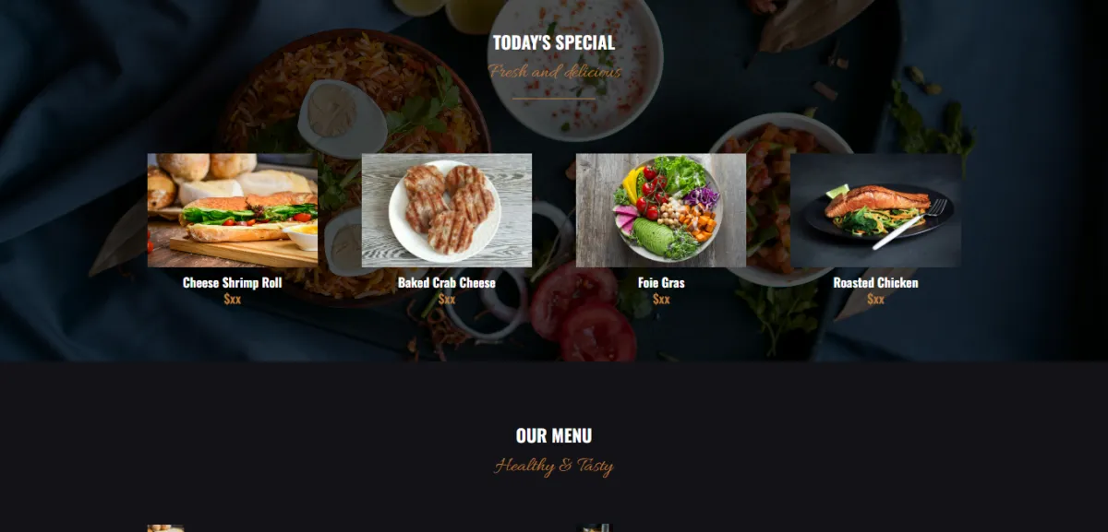Viewport: 1108px width, 532px height.
Task: Open the partially visible menu thumbnail at bottom left
Action: pos(165,528)
